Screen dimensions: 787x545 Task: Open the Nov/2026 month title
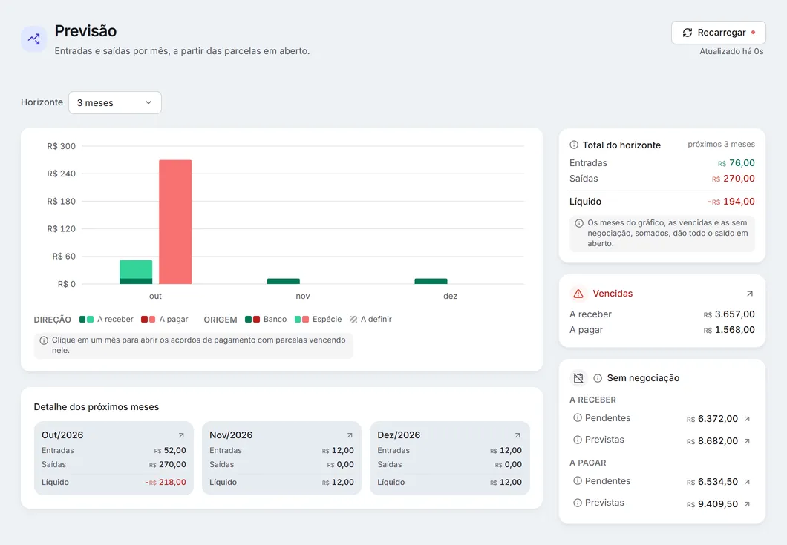[231, 435]
